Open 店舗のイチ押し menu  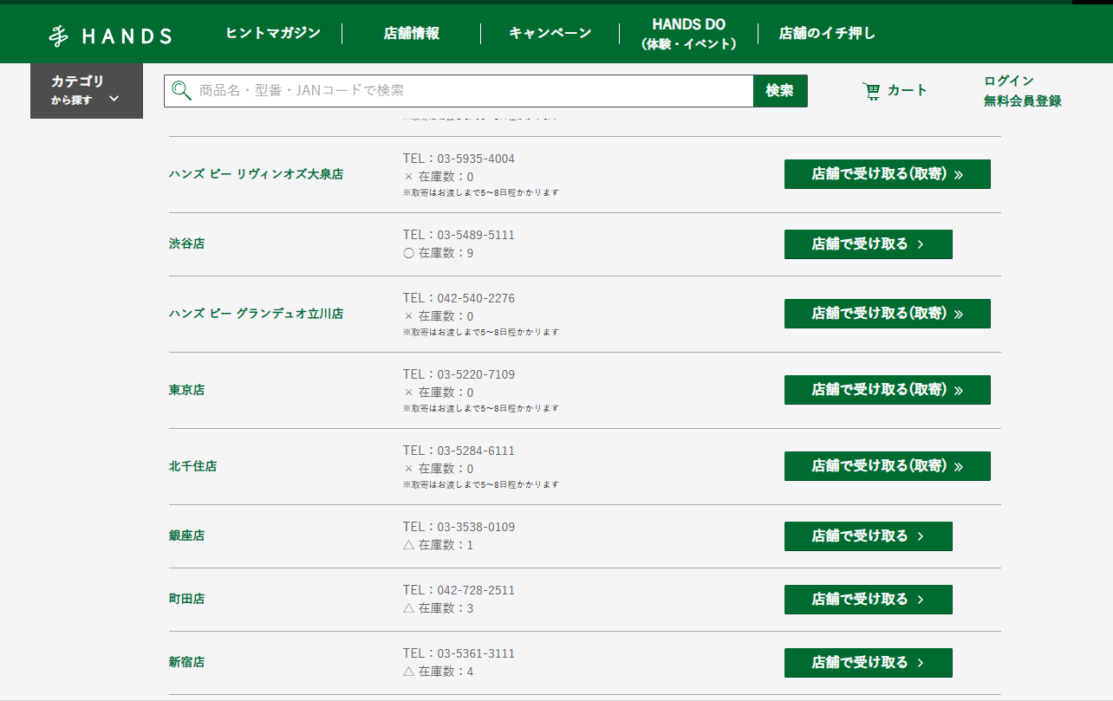click(x=827, y=34)
